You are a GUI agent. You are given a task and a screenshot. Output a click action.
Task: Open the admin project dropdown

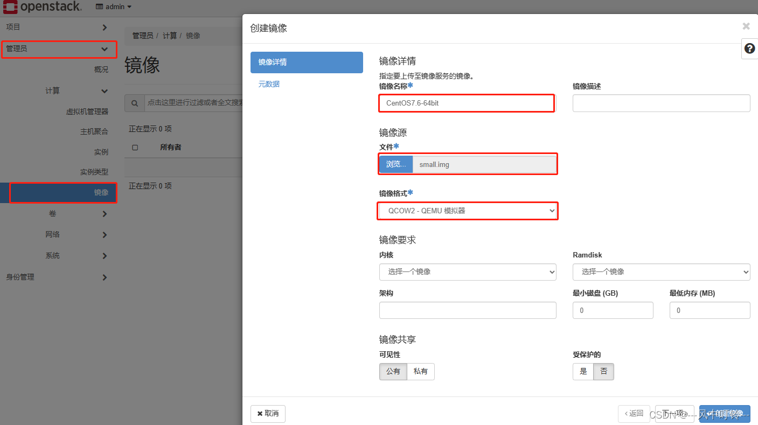(114, 7)
